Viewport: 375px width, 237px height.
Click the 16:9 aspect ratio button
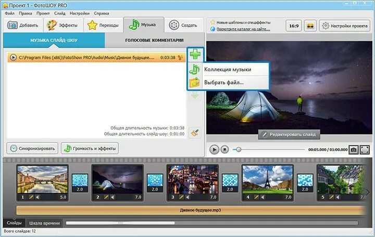[294, 25]
